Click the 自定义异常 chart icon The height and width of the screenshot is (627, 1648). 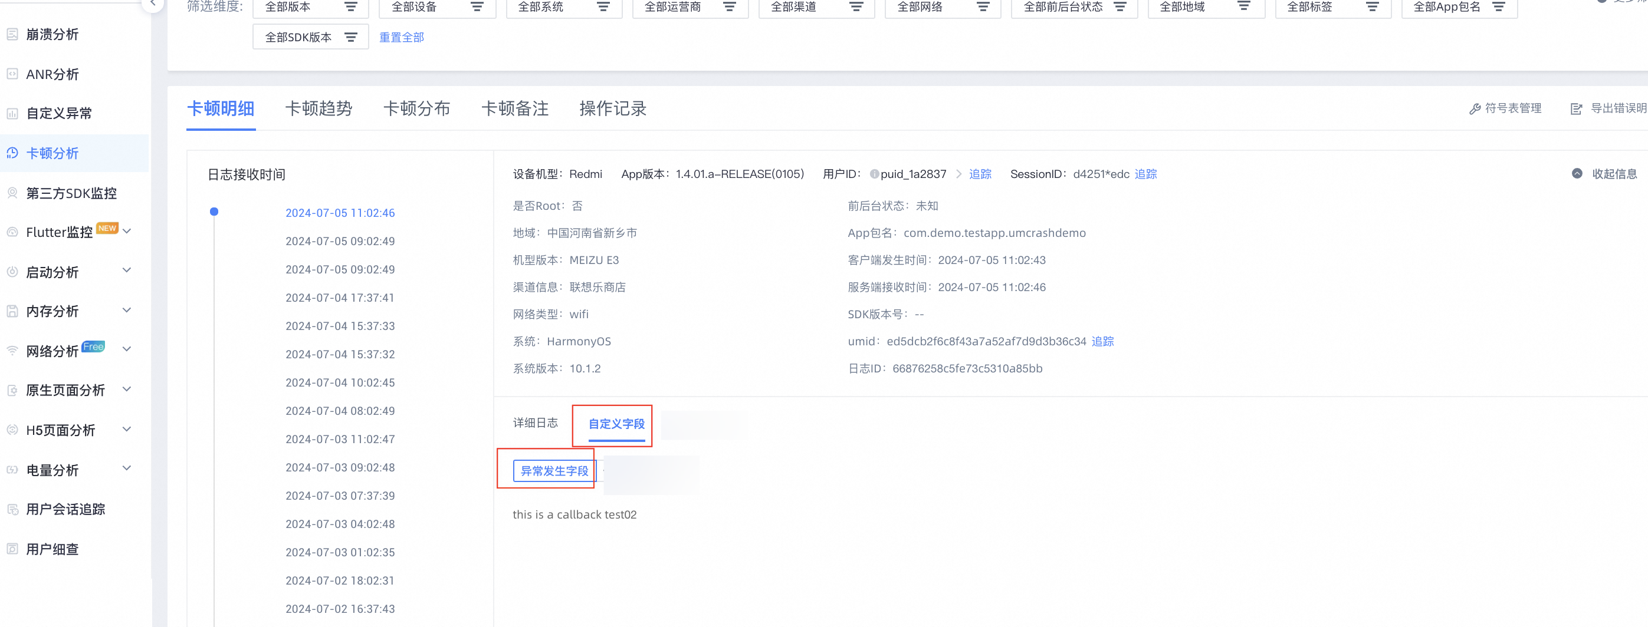tap(12, 114)
